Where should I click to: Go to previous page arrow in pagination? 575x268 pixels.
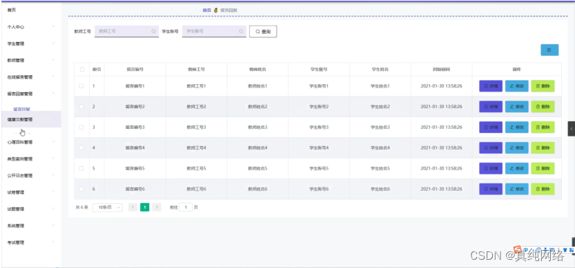pos(133,207)
